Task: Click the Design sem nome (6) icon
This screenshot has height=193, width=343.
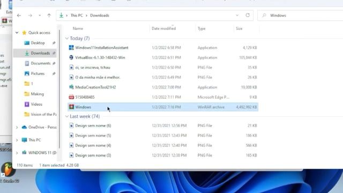Action: [x=71, y=125]
